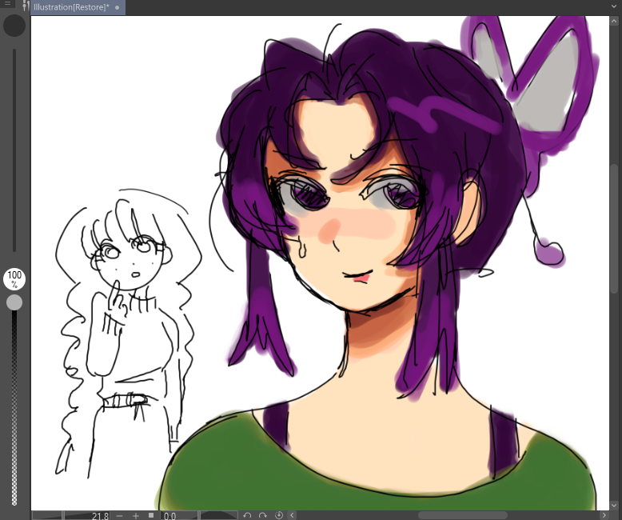Click the square fit-to-screen button
The image size is (622, 520).
151,515
